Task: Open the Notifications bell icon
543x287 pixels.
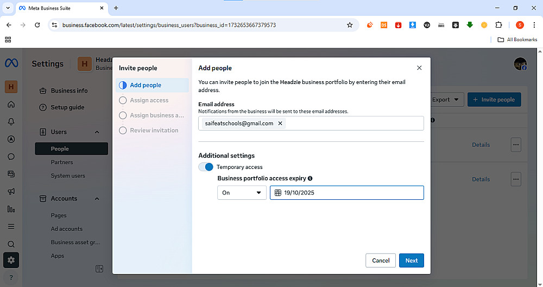Action: [11, 122]
